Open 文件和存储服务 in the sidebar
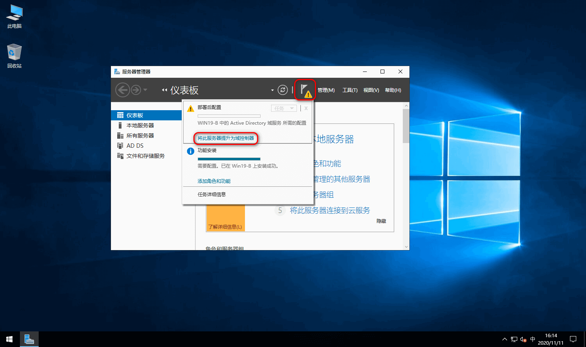The image size is (586, 347). (146, 156)
